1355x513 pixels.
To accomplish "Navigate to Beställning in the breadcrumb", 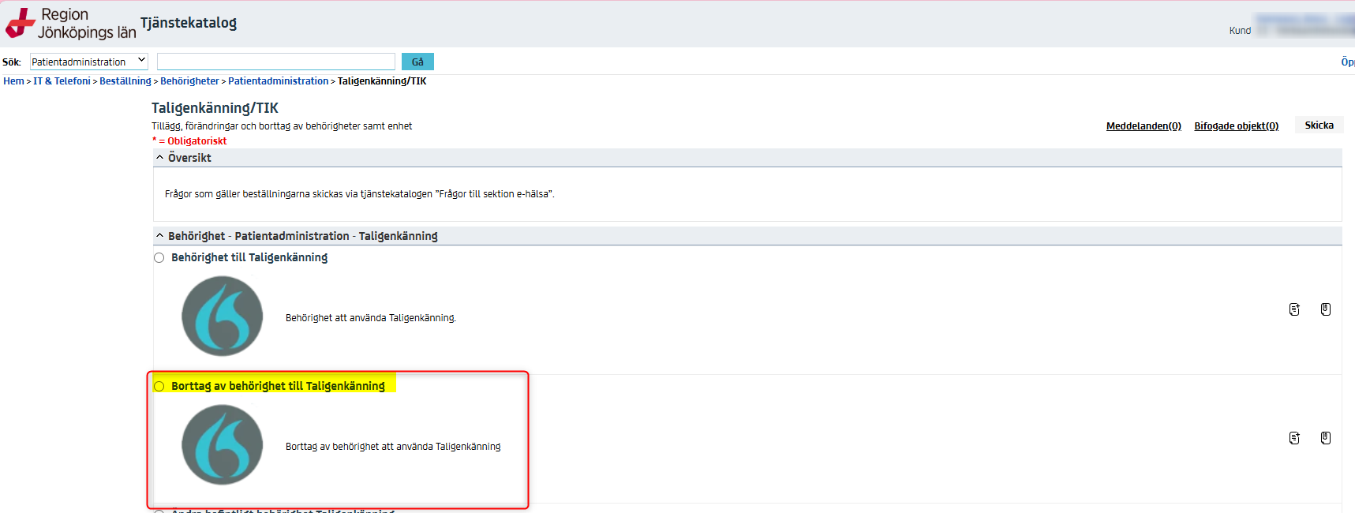I will coord(125,81).
